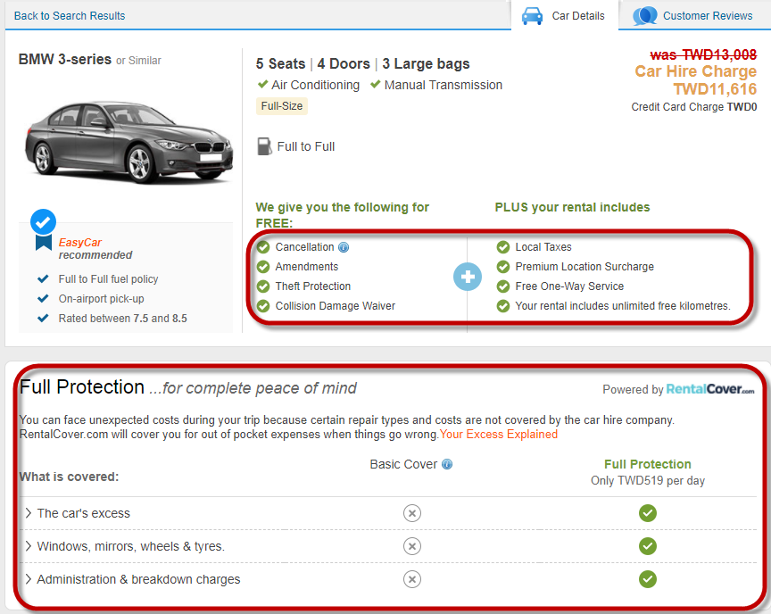The height and width of the screenshot is (614, 771).
Task: Click the green check beside unlimited free kilometres
Action: point(503,306)
